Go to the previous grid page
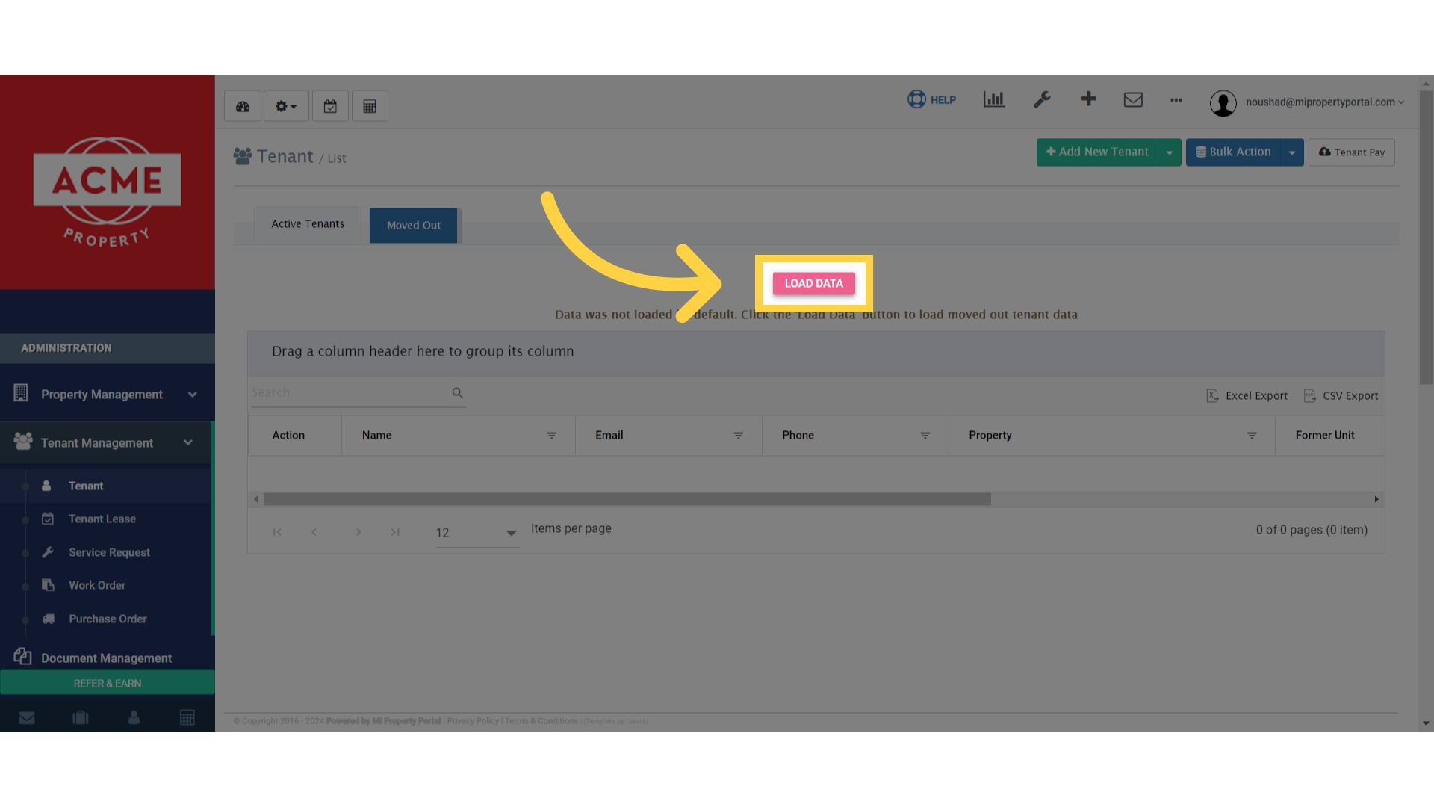The width and height of the screenshot is (1434, 807). click(314, 532)
